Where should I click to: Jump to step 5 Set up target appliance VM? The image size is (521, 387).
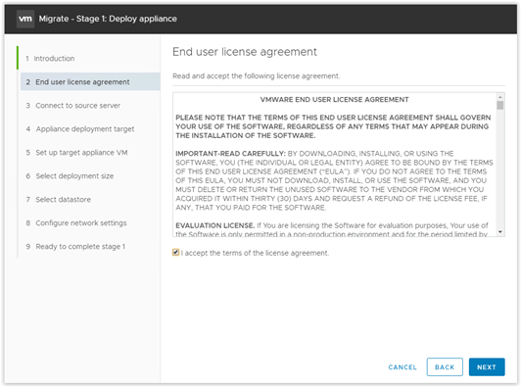click(x=76, y=153)
